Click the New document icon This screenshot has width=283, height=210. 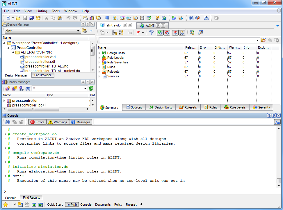(x=8, y=18)
